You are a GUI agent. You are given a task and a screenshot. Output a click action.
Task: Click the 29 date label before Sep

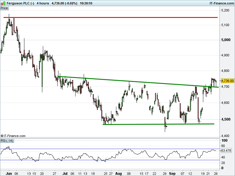coord(165,174)
